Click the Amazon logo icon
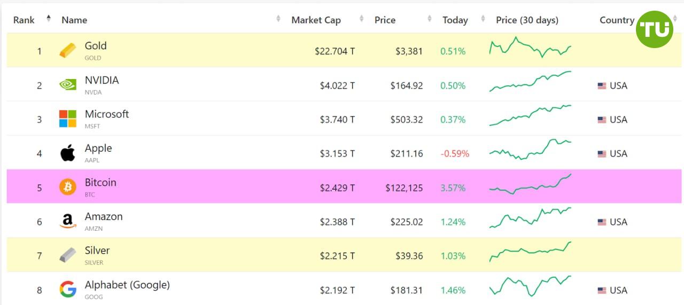The width and height of the screenshot is (684, 305). point(68,222)
